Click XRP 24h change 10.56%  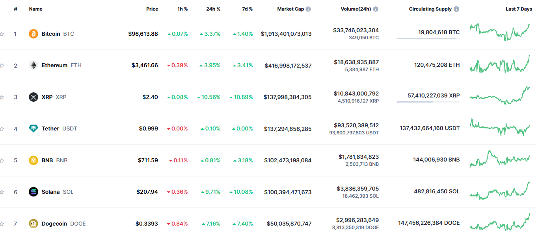click(x=209, y=97)
